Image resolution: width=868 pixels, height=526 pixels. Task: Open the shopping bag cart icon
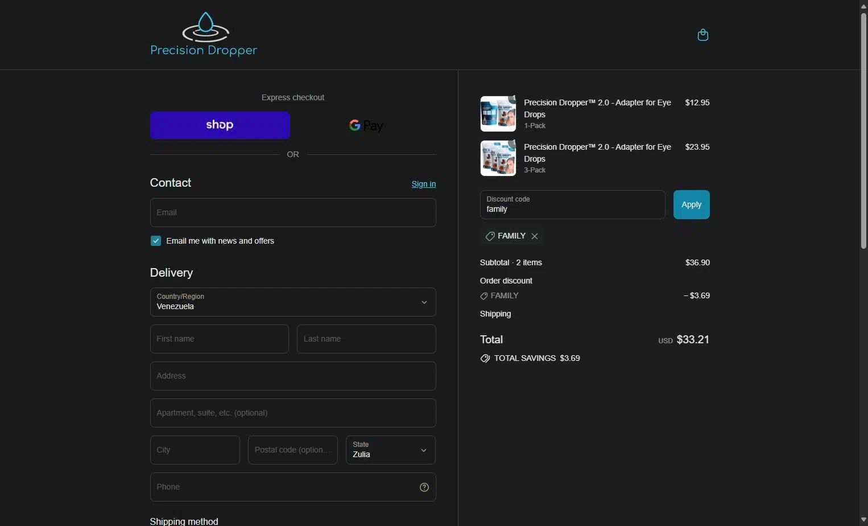pos(703,35)
